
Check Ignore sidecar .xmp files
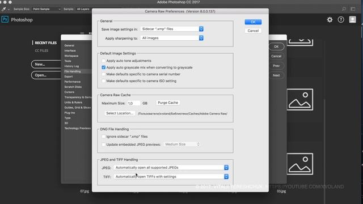pos(103,137)
